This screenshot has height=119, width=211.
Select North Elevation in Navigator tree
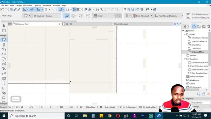[x=198, y=66]
